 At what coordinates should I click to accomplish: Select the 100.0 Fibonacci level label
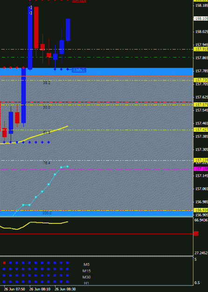click(x=47, y=213)
